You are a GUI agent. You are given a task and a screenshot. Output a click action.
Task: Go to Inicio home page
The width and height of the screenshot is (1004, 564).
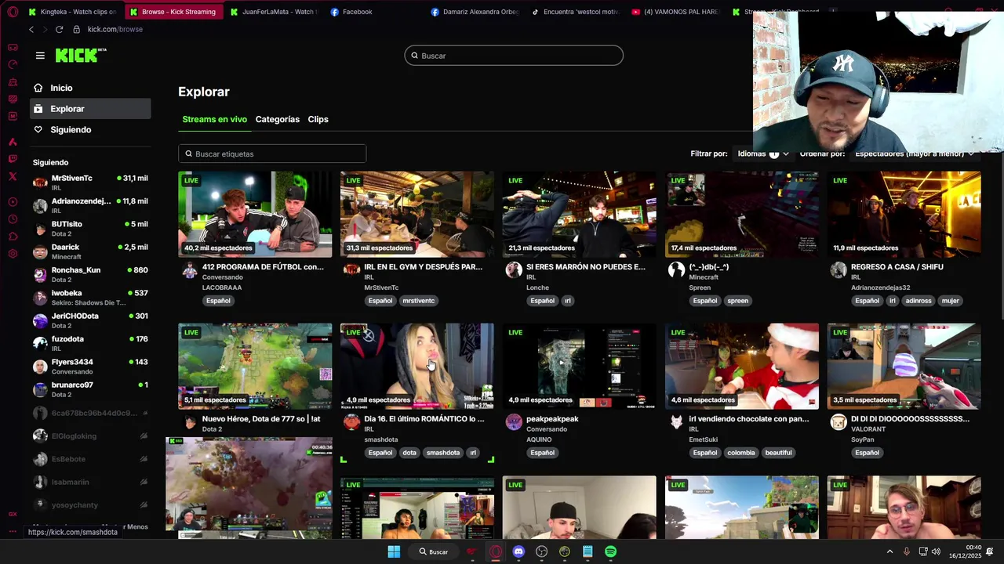point(61,88)
